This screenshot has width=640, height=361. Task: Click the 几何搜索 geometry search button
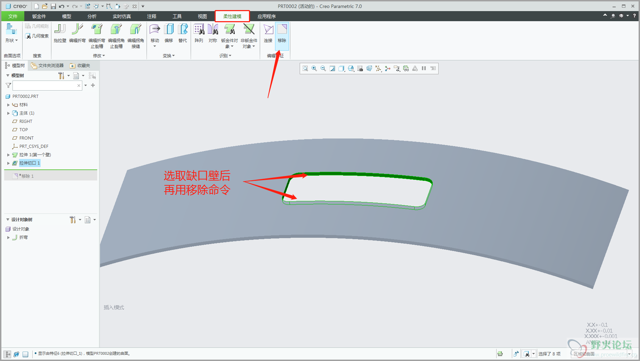click(x=37, y=36)
